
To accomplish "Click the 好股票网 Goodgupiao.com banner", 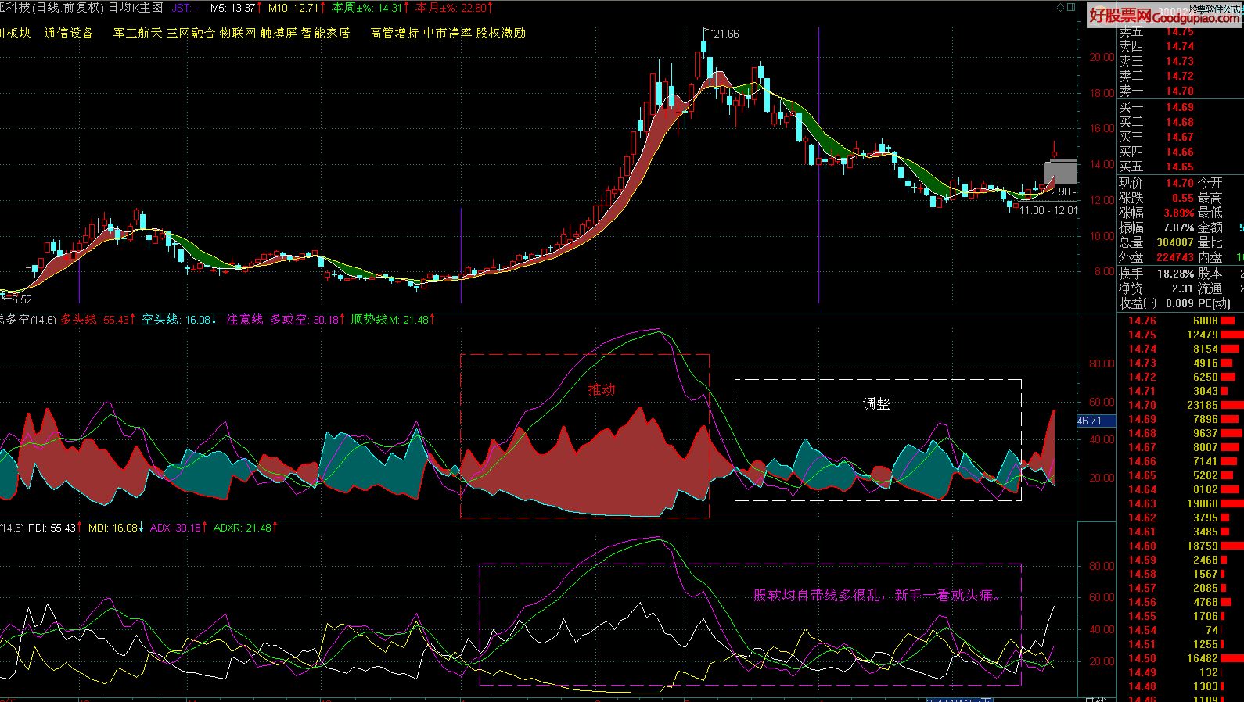I will [x=1165, y=15].
